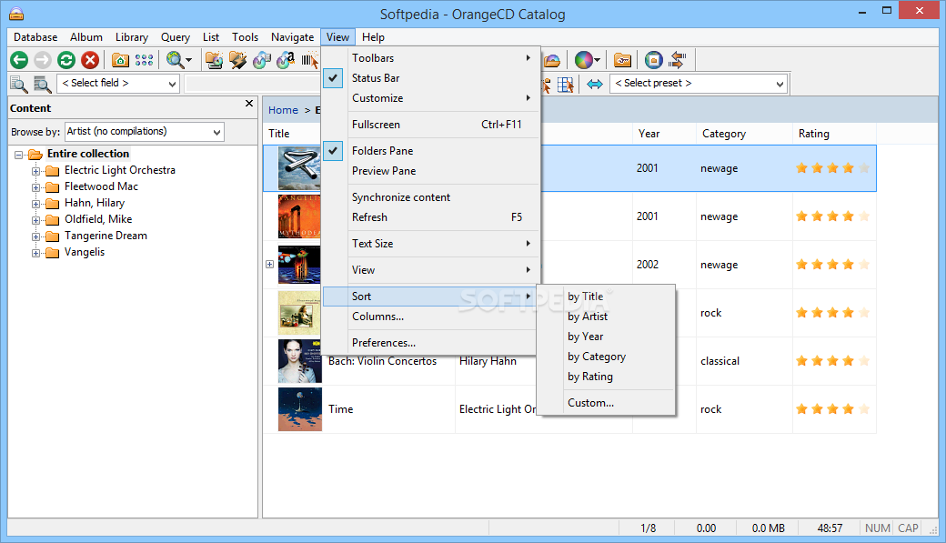Click the document find icon
This screenshot has width=946, height=543.
(x=19, y=84)
